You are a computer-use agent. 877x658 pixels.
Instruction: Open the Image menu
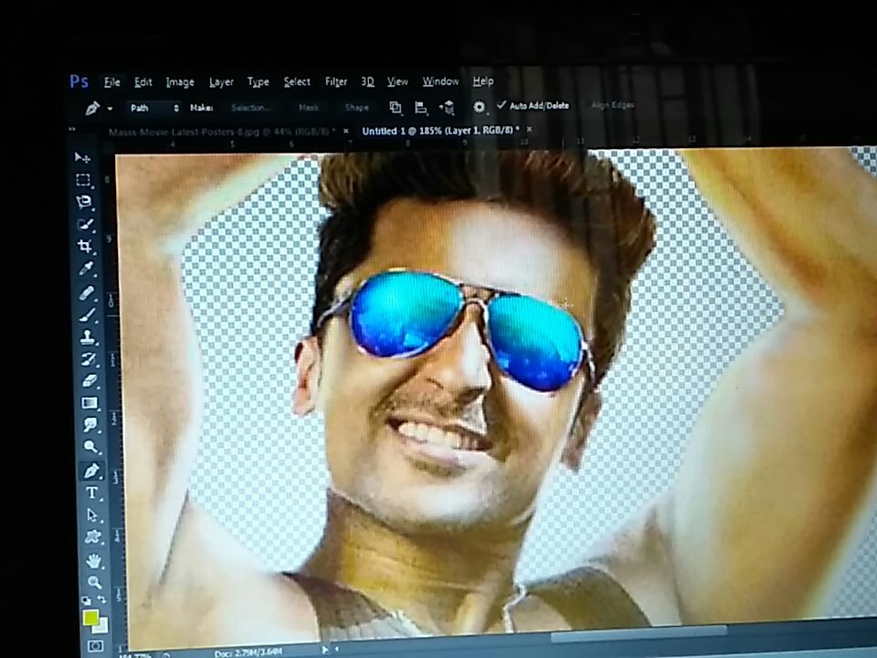click(180, 82)
